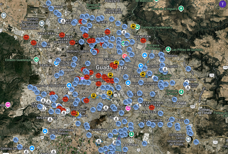Select the pink lodging pin near Tlaquepaque hotel
The image size is (228, 154).
(x=128, y=108)
